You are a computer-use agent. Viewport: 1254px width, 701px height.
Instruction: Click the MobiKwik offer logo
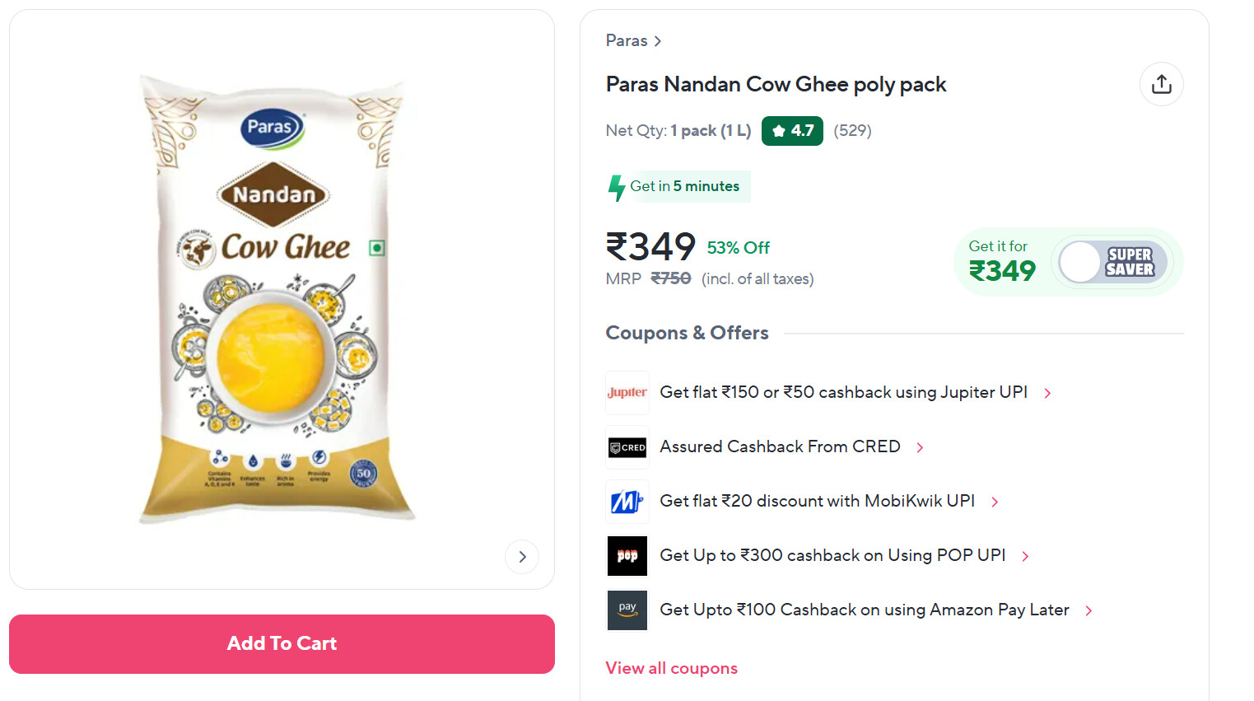[x=627, y=502]
